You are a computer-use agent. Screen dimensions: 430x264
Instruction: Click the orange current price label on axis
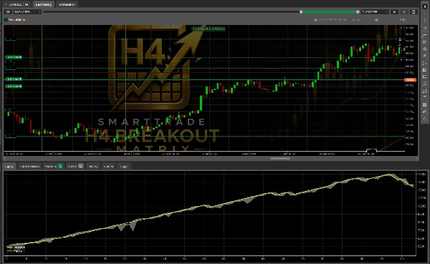(411, 79)
